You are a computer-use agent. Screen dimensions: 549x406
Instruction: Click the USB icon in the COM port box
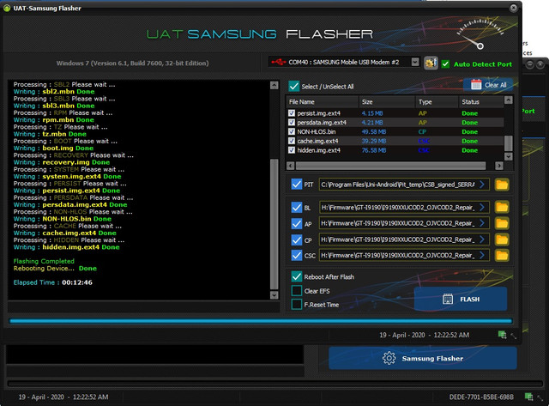(x=279, y=62)
